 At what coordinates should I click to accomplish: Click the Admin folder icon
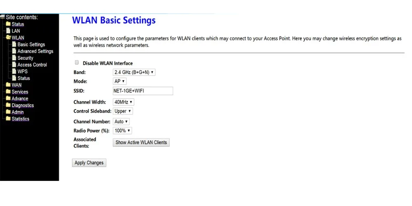8,112
